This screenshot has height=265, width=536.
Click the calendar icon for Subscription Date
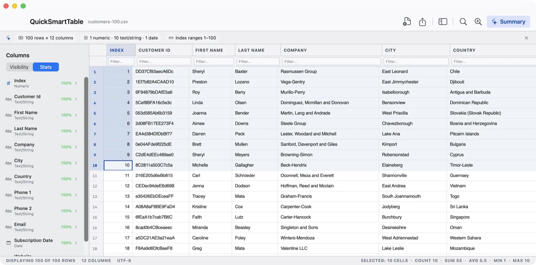(x=8, y=243)
